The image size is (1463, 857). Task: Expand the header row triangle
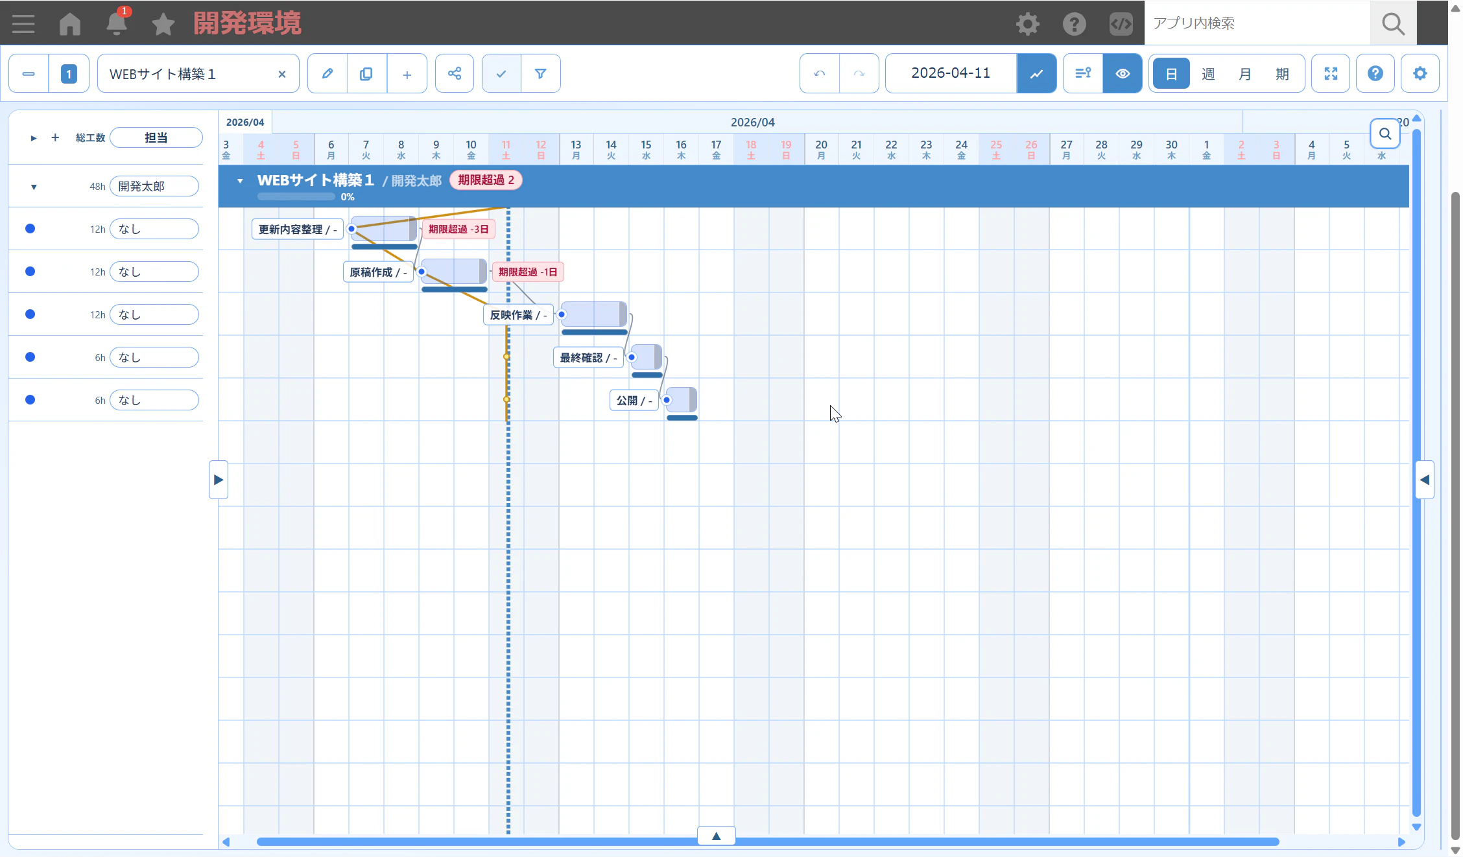(34, 138)
